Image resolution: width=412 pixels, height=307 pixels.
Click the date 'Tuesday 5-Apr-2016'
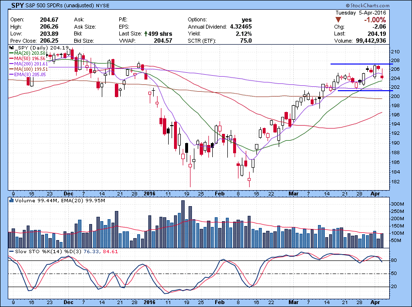[361, 13]
